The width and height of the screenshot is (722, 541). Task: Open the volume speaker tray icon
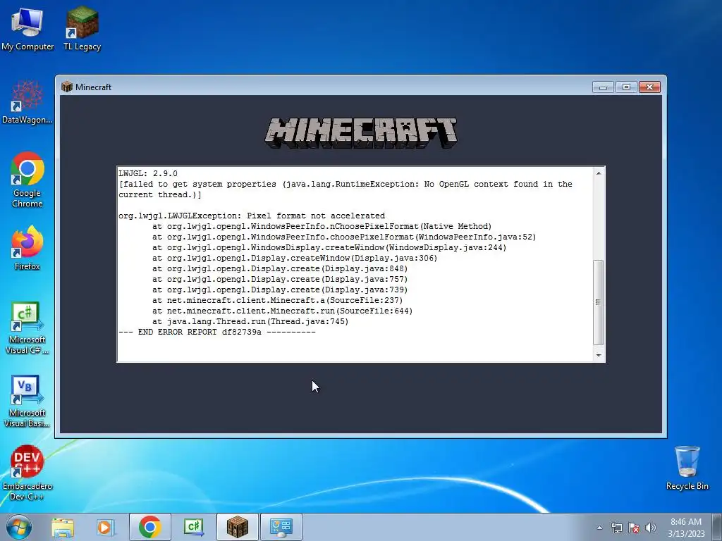coord(651,528)
